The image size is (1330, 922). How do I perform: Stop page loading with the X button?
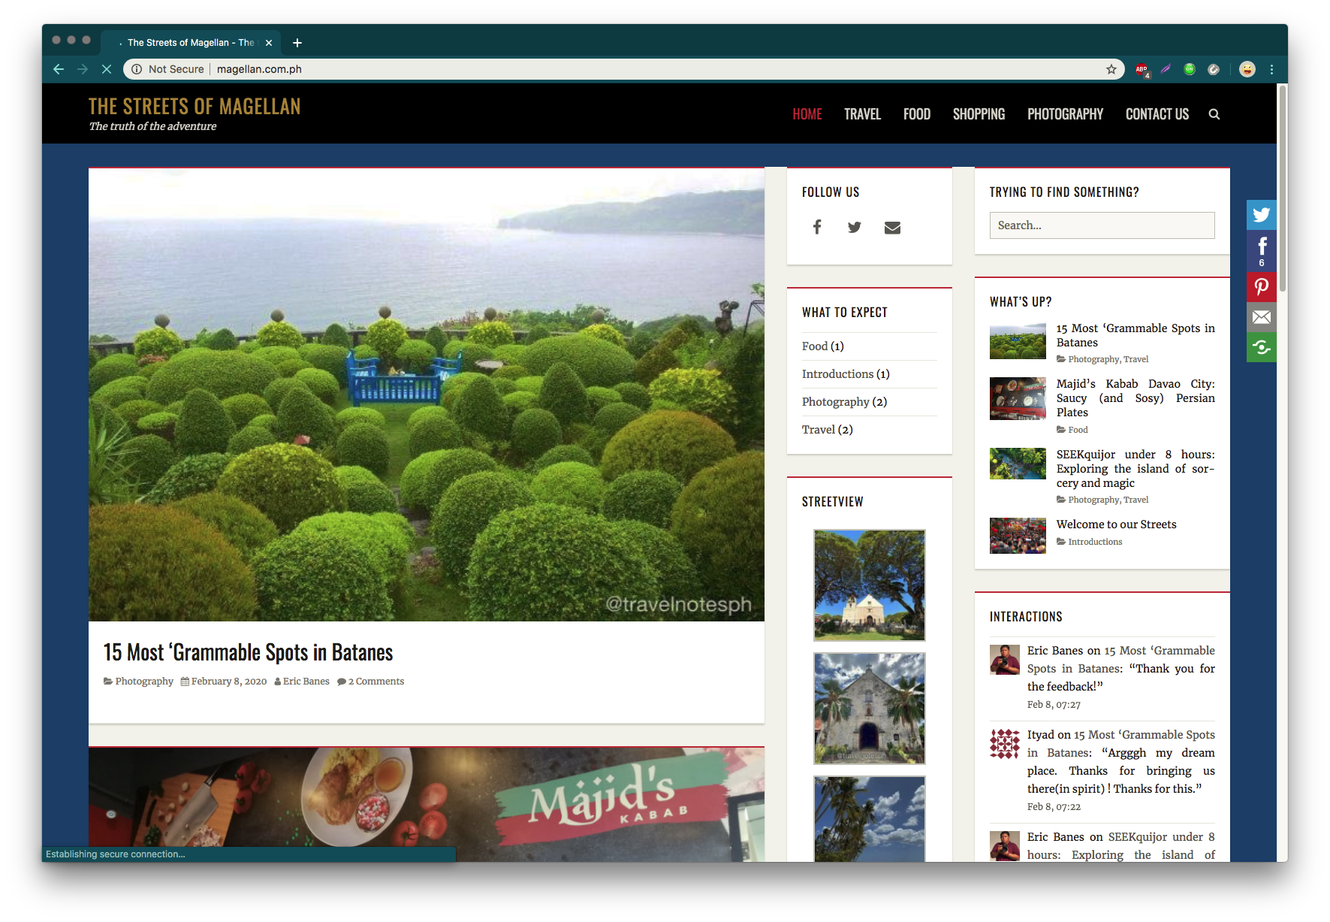click(x=107, y=69)
